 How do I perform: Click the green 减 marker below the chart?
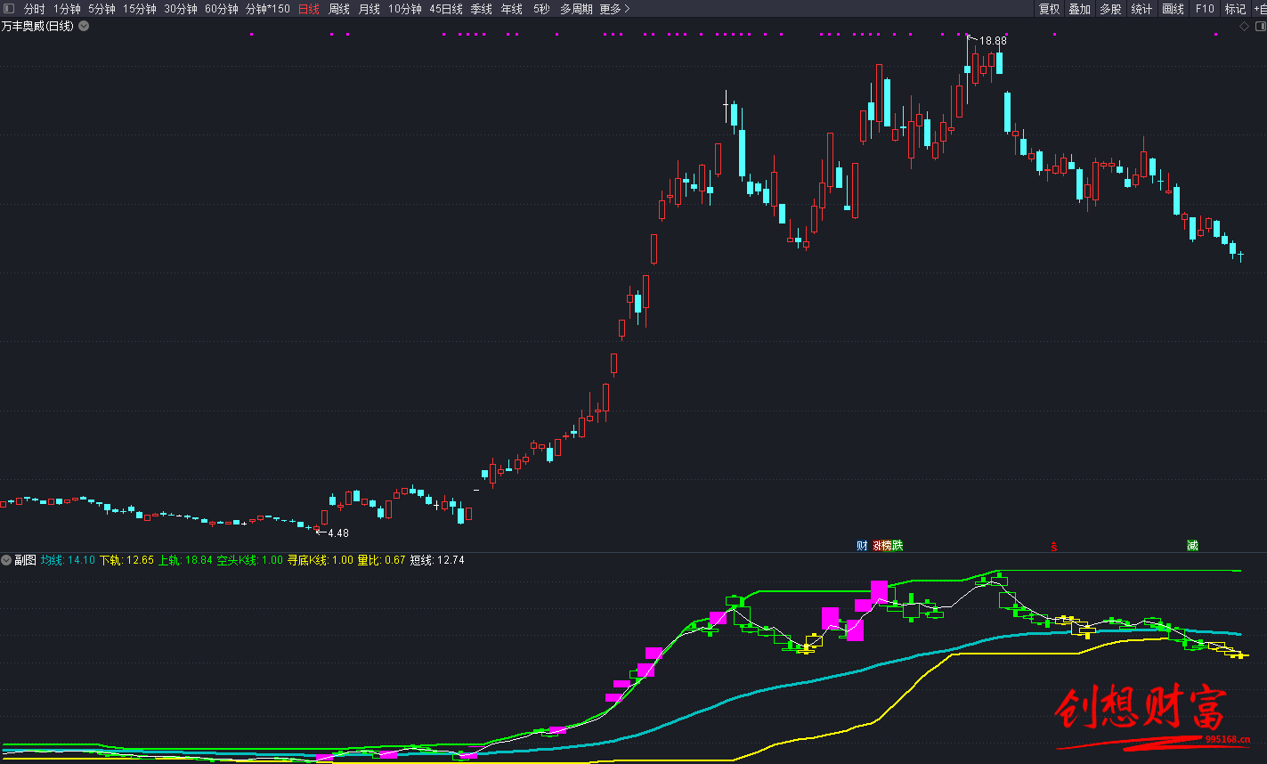pos(1192,546)
